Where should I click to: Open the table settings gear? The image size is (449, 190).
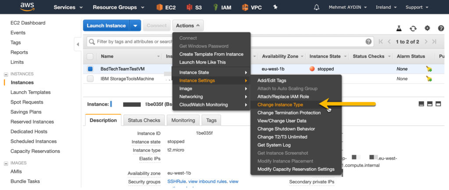427,28
